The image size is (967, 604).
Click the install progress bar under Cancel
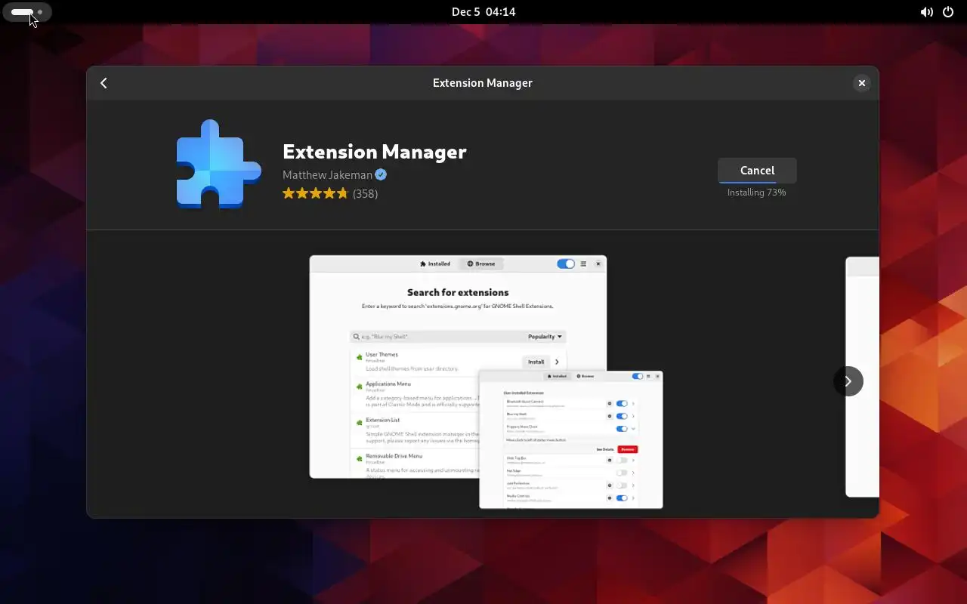[757, 182]
